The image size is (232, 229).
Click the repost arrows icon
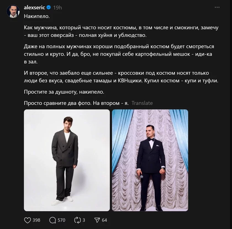pyautogui.click(x=77, y=220)
